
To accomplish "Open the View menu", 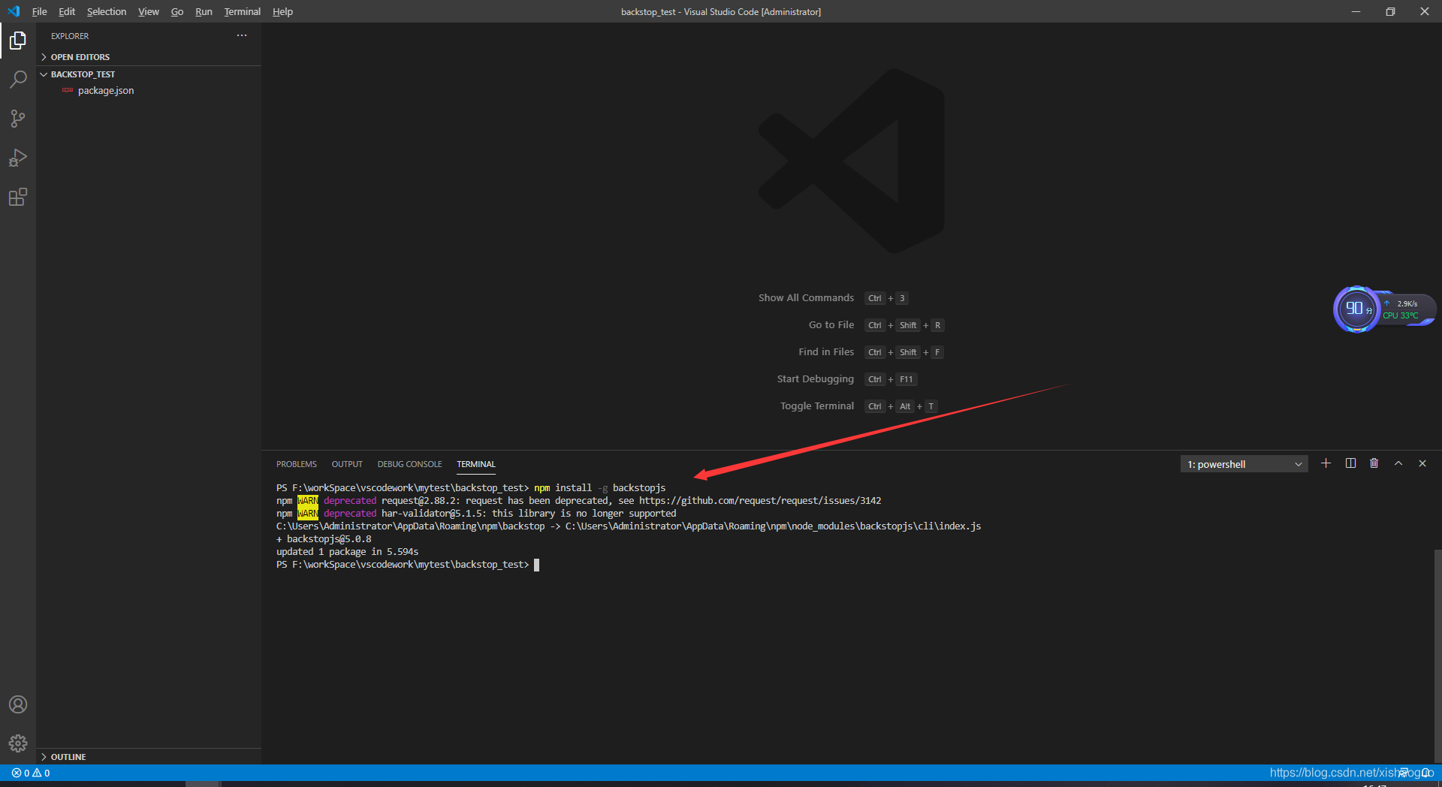I will [x=149, y=11].
